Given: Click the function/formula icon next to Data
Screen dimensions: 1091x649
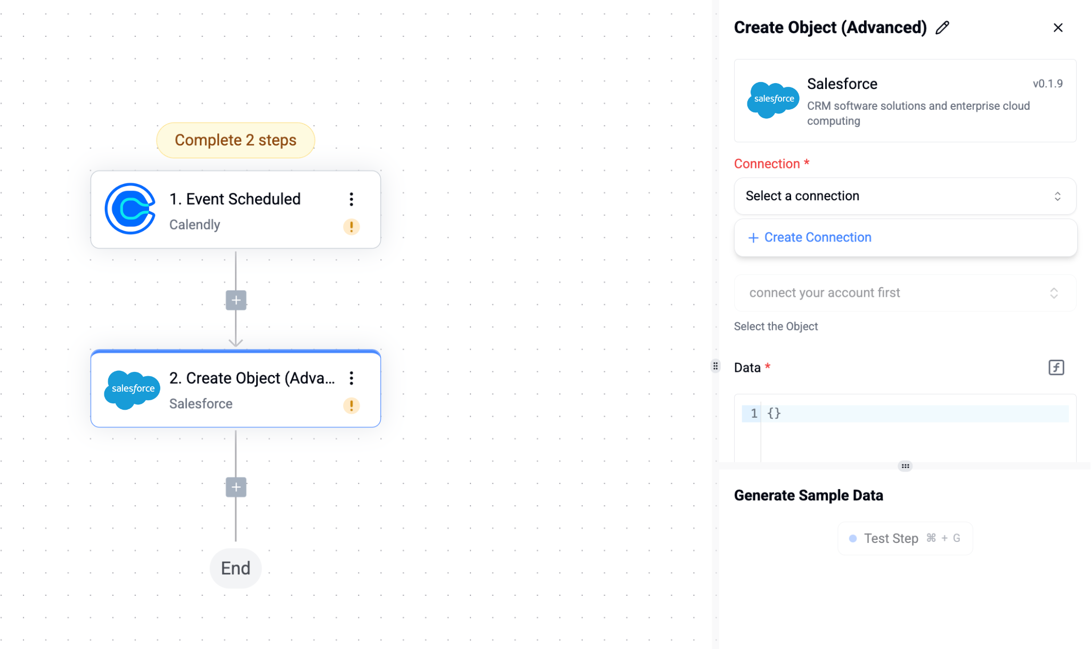Looking at the screenshot, I should [1056, 367].
